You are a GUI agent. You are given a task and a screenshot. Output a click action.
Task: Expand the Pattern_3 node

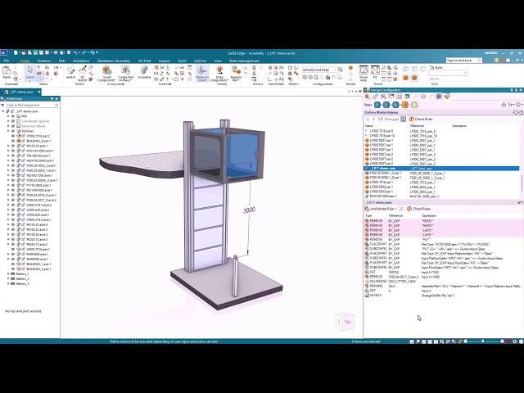pos(8,283)
